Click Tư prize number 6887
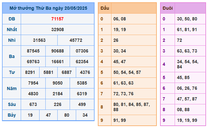 click(x=67, y=72)
